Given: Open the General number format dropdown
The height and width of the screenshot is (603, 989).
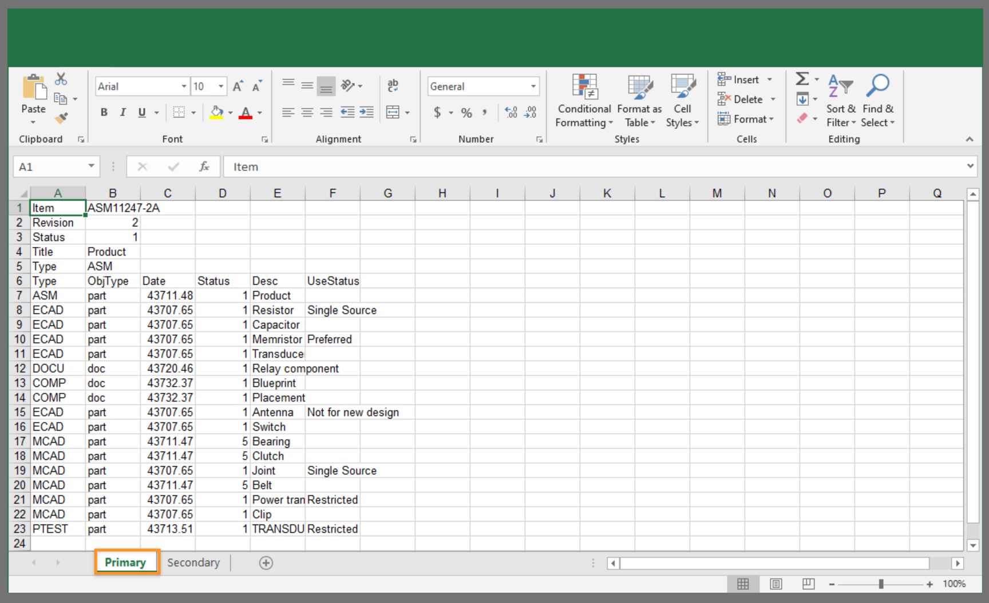Looking at the screenshot, I should coord(533,86).
